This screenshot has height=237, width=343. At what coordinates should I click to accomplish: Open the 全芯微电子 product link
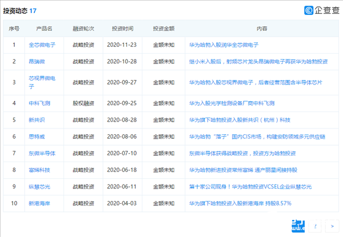tap(42, 45)
